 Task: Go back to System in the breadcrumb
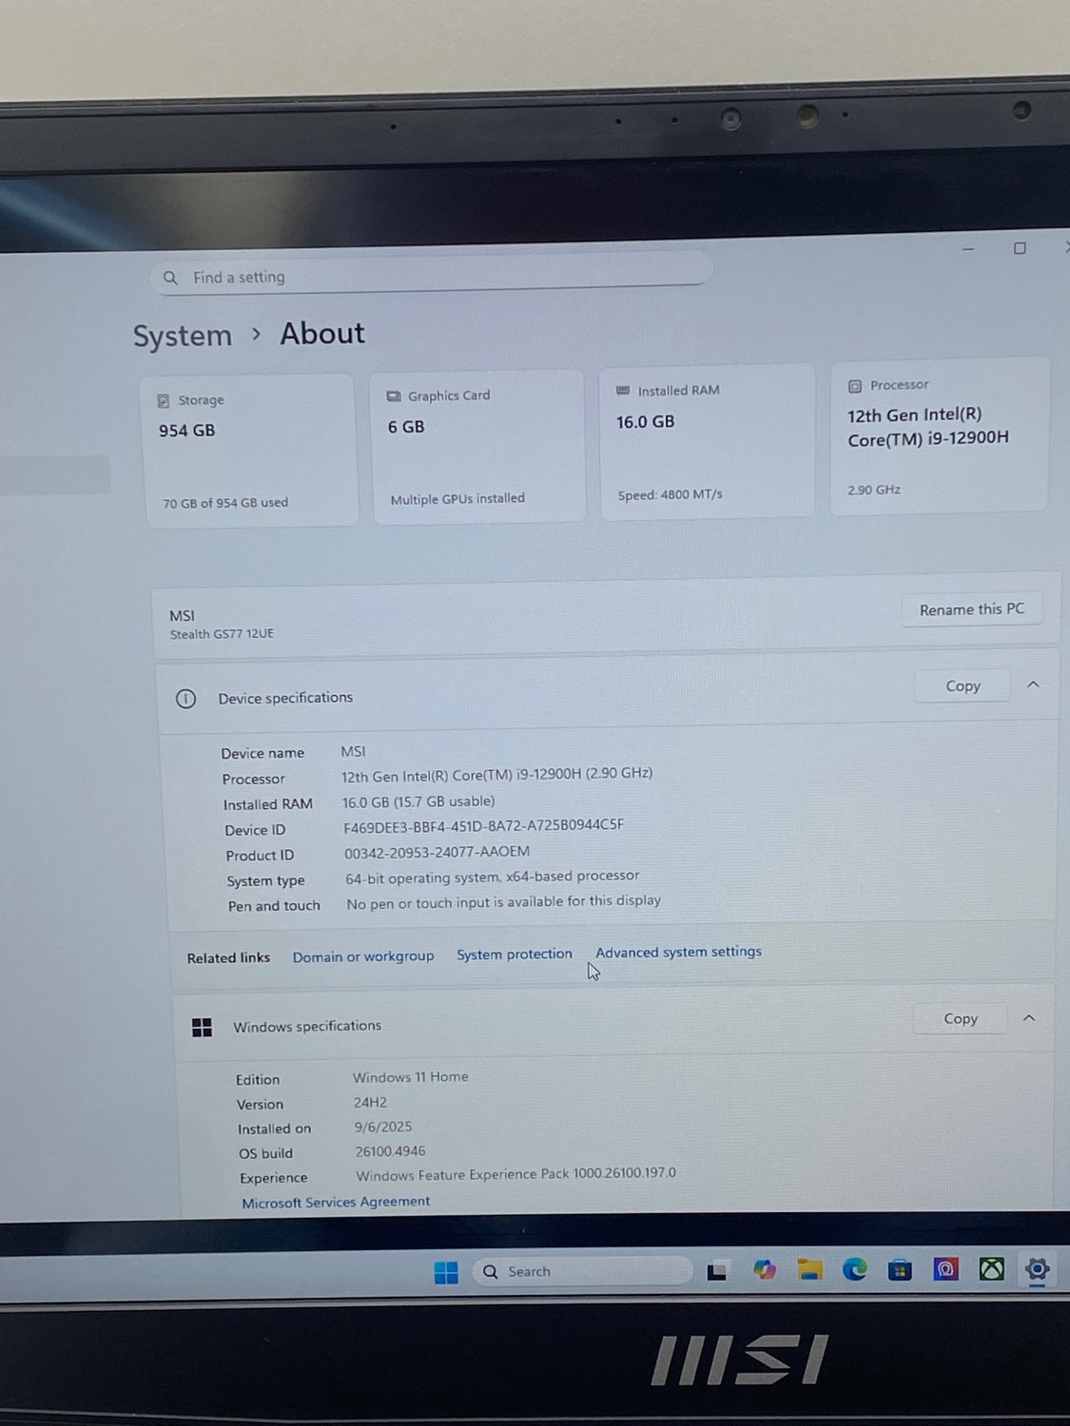pos(183,336)
